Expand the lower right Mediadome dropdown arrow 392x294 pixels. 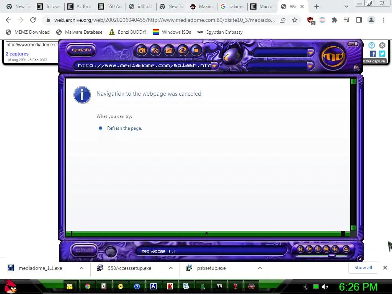pyautogui.click(x=310, y=66)
